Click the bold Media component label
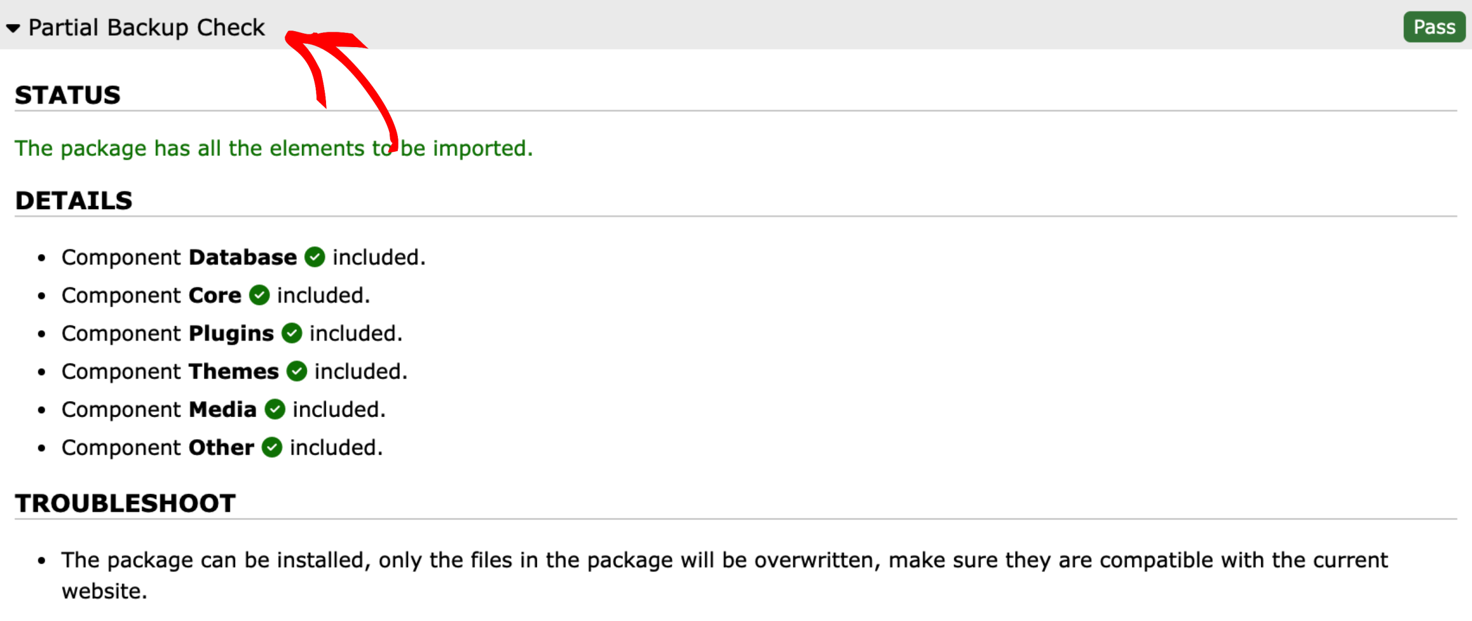Screen dimensions: 1472x621 [223, 409]
